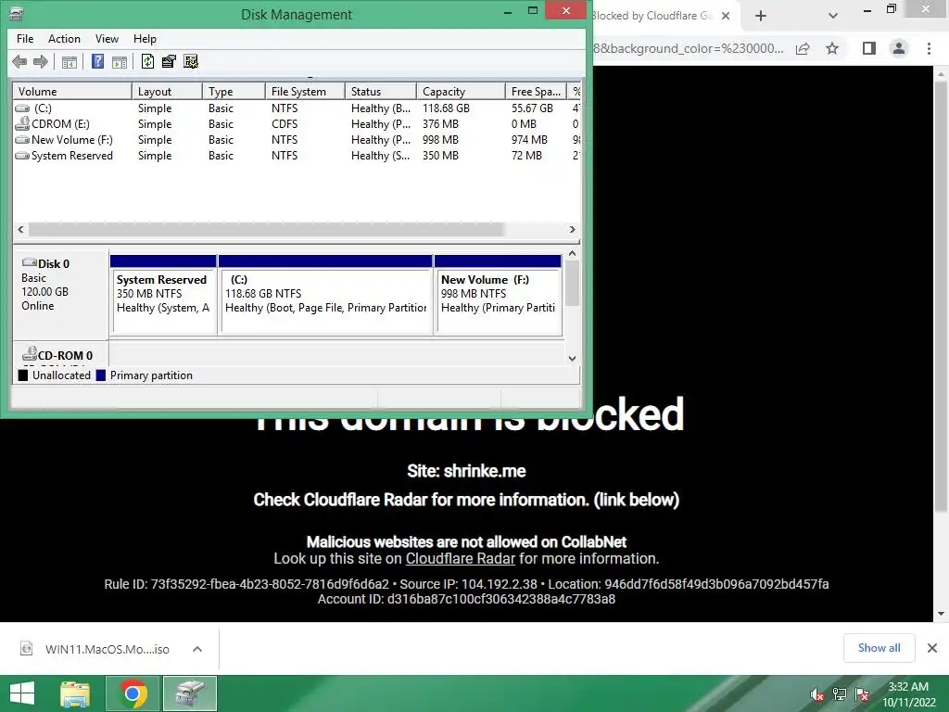This screenshot has width=949, height=712.
Task: Click the Forward arrow in Disk Management toolbar
Action: point(41,61)
